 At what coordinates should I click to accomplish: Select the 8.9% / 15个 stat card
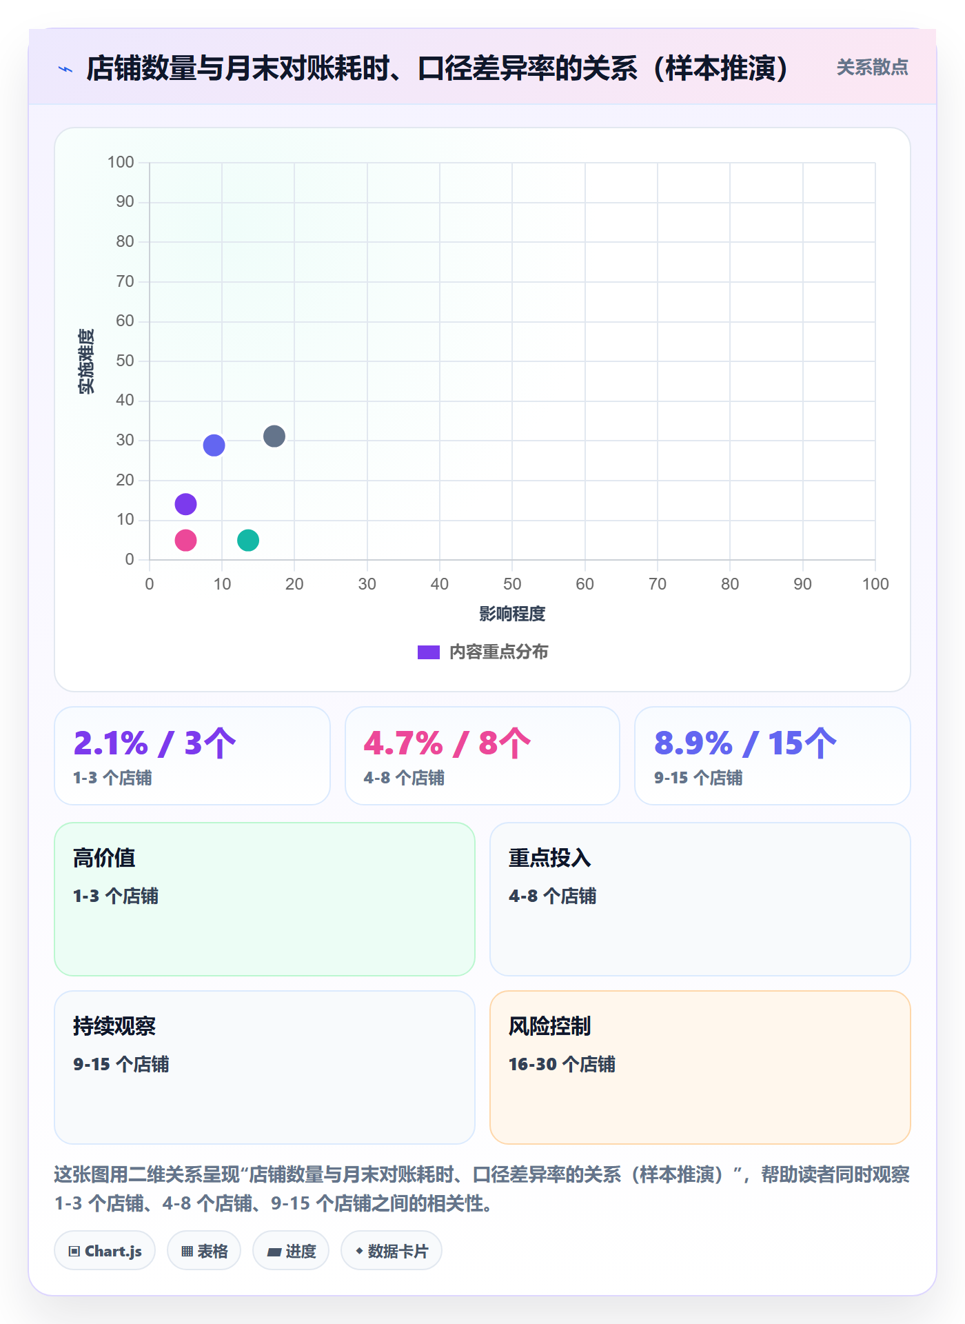773,756
